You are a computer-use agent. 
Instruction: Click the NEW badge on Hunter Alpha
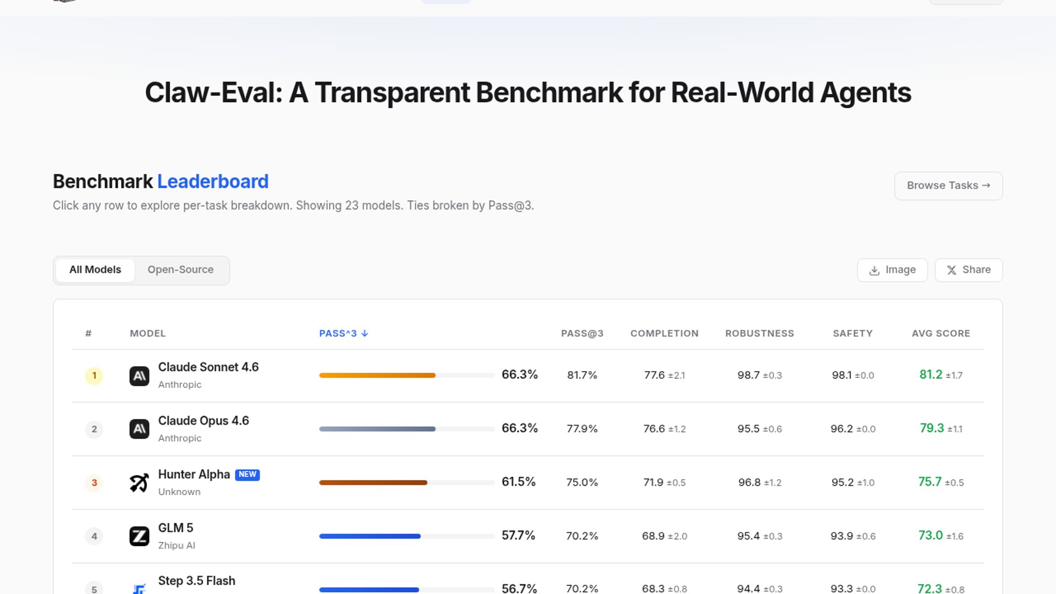coord(247,475)
